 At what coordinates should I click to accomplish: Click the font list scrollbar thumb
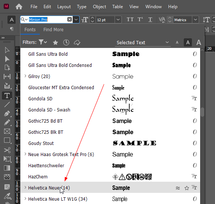tap(202, 112)
